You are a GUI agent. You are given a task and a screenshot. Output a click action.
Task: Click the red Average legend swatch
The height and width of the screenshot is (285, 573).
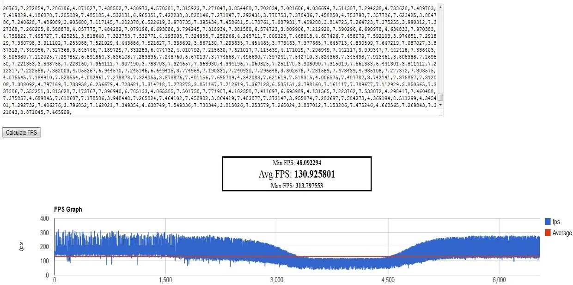tap(547, 233)
